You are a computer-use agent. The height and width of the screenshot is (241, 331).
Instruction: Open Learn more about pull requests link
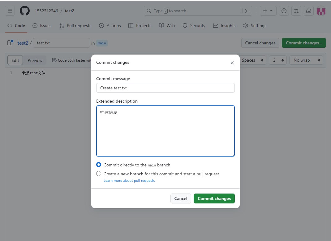click(129, 181)
